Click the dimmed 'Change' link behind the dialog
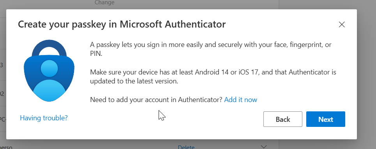Viewport: 376px width, 149px height. pyautogui.click(x=104, y=3)
